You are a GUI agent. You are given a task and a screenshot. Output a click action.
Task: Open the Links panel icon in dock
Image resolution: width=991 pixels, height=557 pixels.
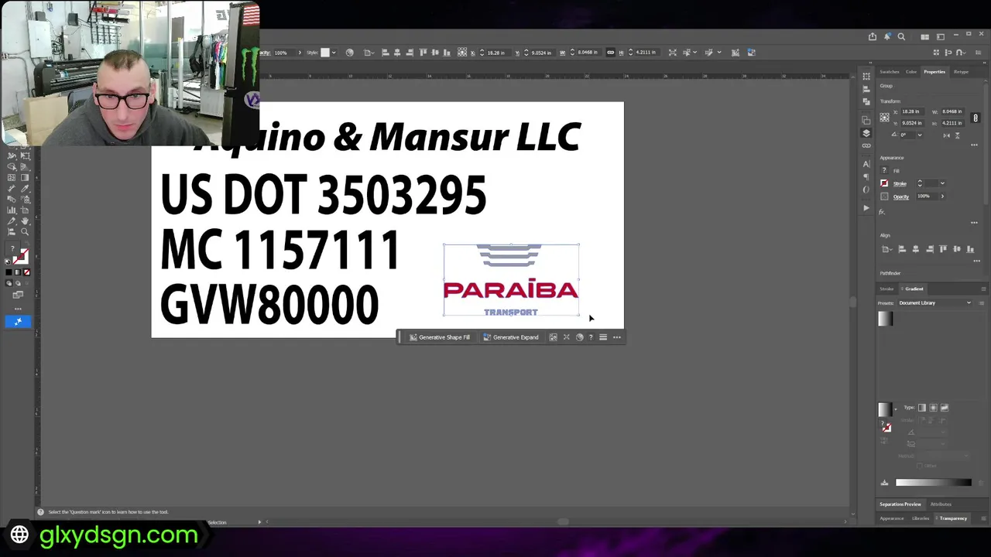[x=866, y=145]
